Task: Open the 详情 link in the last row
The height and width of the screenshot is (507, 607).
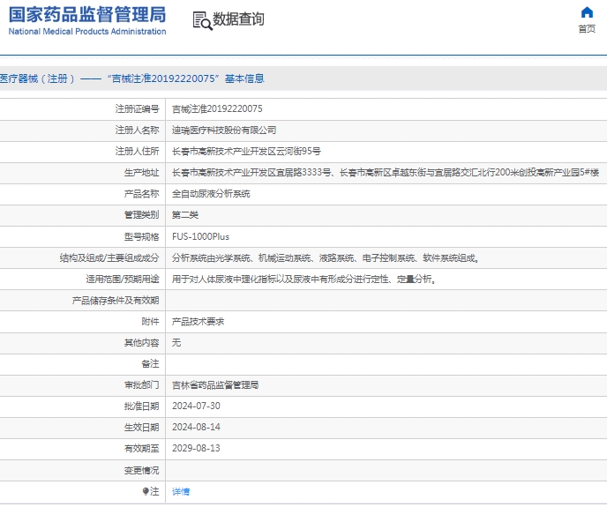Action: tap(181, 491)
